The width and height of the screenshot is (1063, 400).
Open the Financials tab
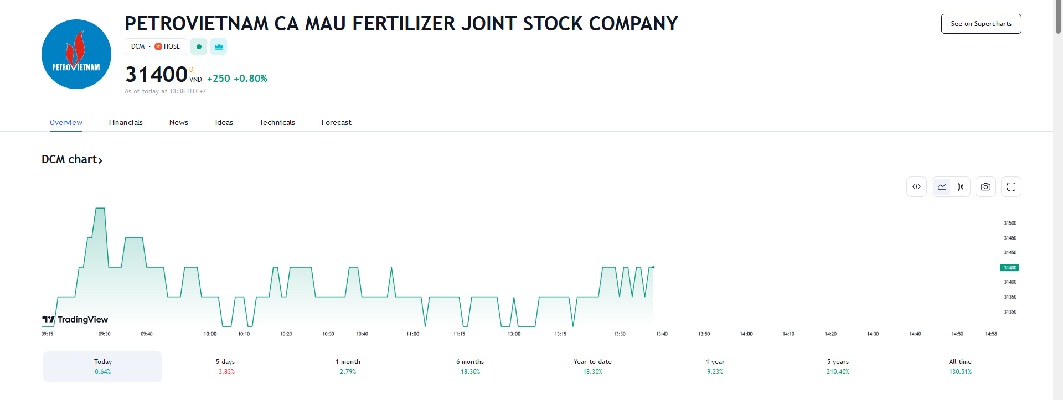point(126,122)
